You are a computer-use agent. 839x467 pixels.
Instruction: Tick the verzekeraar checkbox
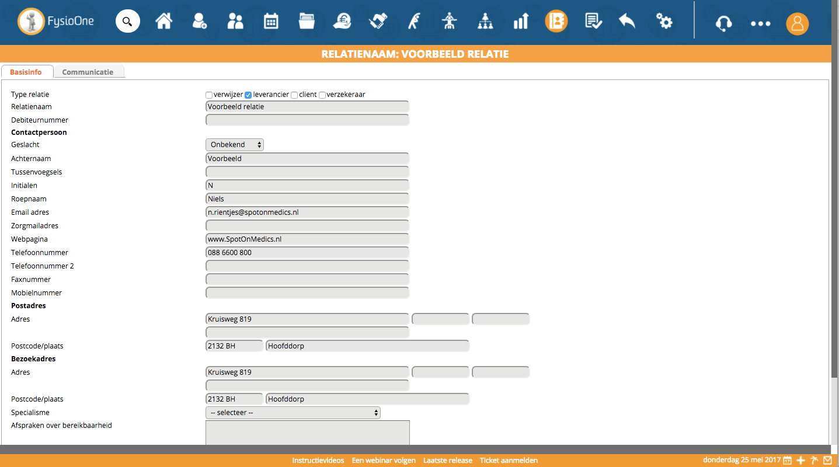322,95
